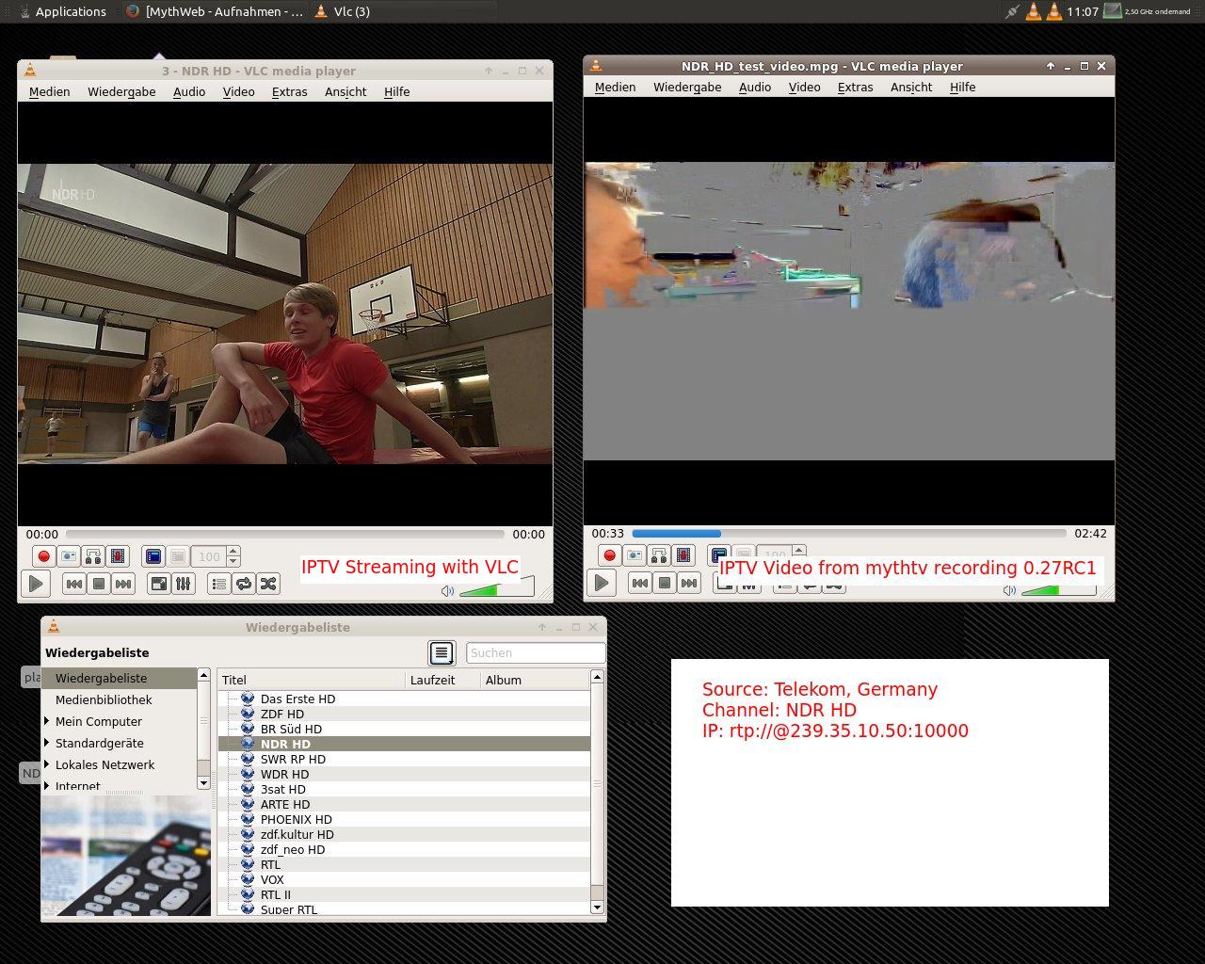Click the Medienbibliothek sidebar entry
Image resolution: width=1205 pixels, height=964 pixels.
click(x=104, y=699)
